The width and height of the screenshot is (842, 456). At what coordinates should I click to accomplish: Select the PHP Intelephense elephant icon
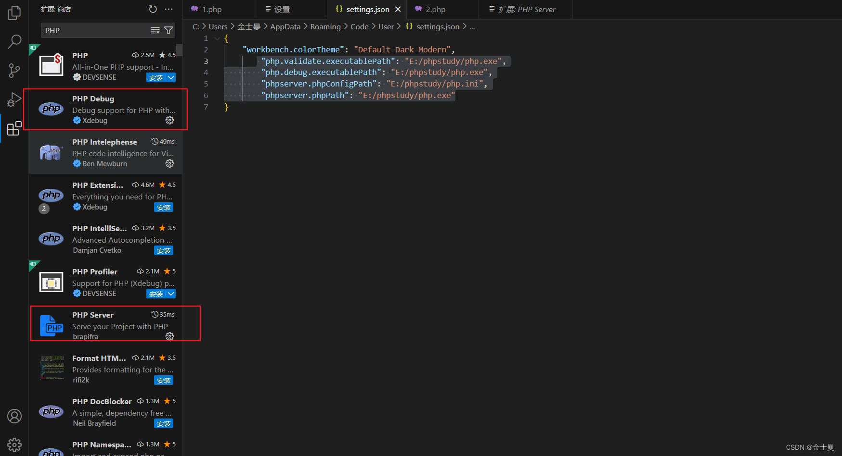click(x=51, y=152)
